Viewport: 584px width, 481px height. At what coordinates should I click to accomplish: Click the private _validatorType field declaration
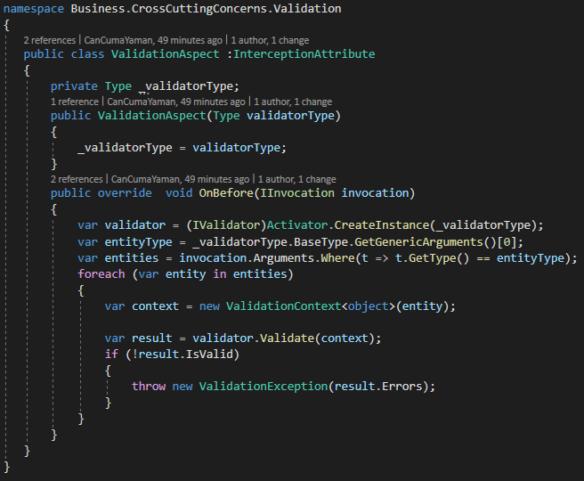[190, 86]
